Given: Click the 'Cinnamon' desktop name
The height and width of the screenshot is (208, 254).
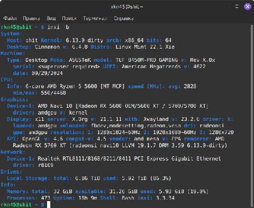Looking at the screenshot, I should tap(47, 47).
